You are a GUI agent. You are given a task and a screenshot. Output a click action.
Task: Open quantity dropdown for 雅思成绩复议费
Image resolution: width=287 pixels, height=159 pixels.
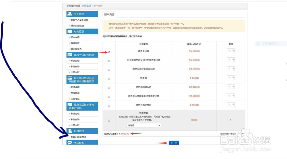tap(231, 87)
